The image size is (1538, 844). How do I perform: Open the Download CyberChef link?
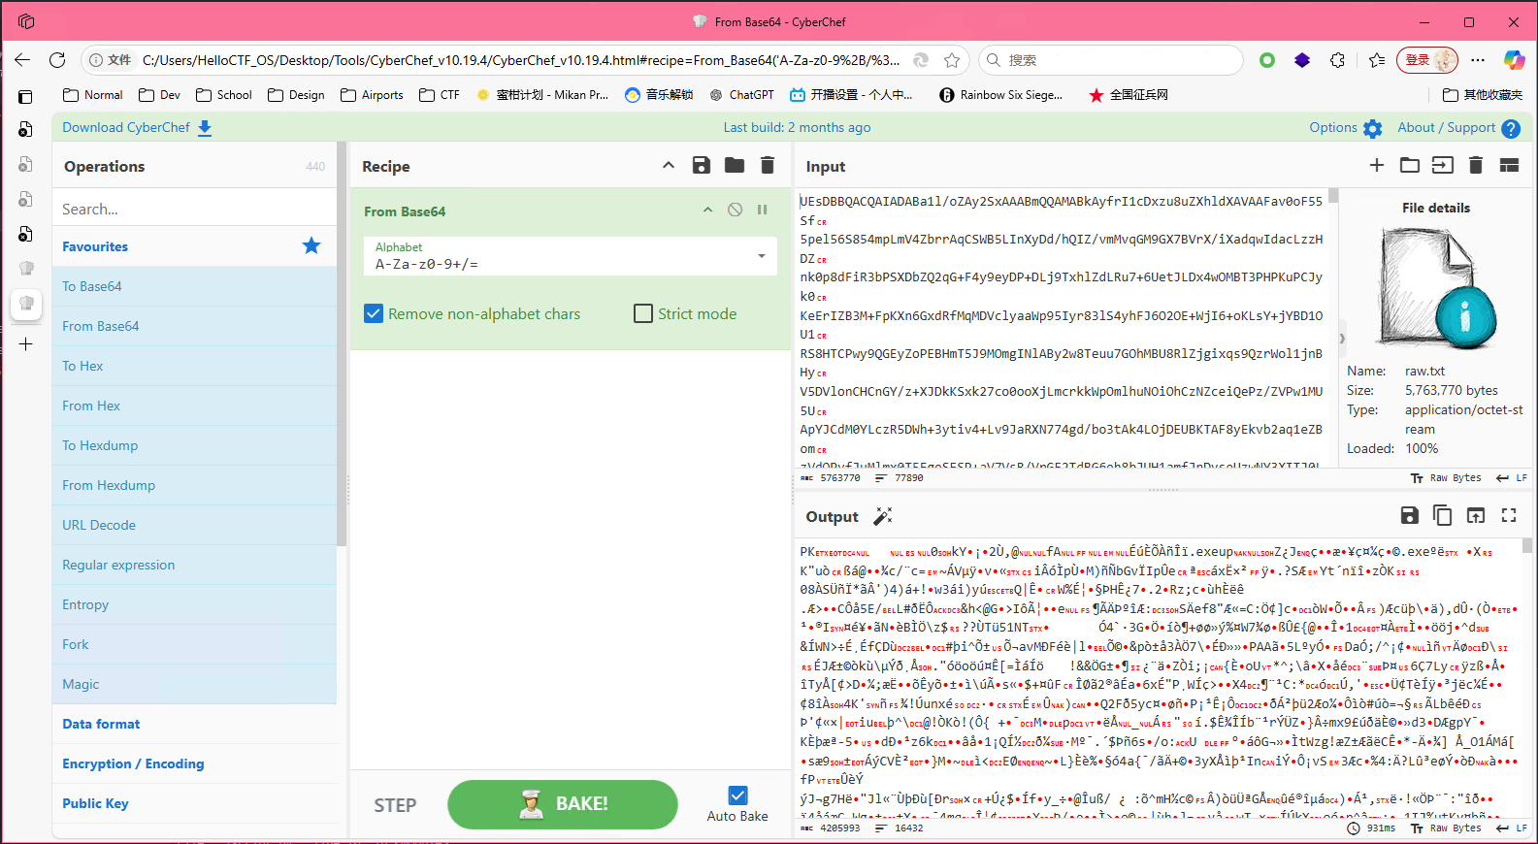(137, 127)
